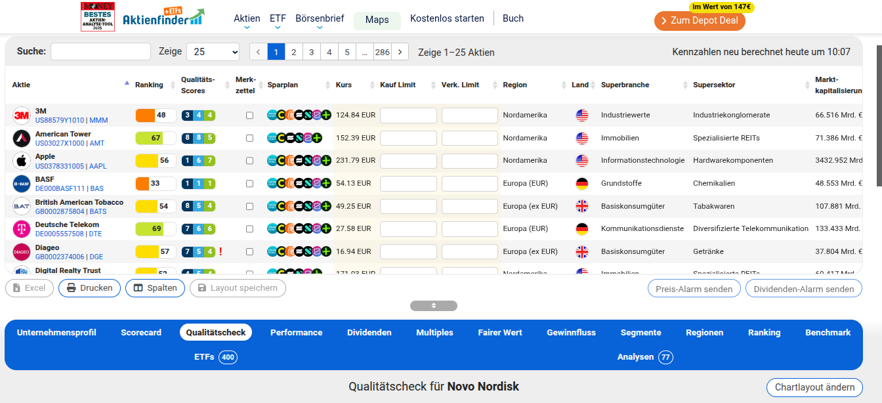Tick Merkzettel checkbox for American Tower

(249, 138)
